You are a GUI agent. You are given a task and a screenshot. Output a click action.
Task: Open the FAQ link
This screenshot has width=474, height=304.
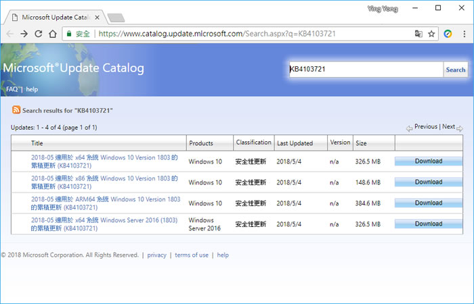tap(12, 89)
